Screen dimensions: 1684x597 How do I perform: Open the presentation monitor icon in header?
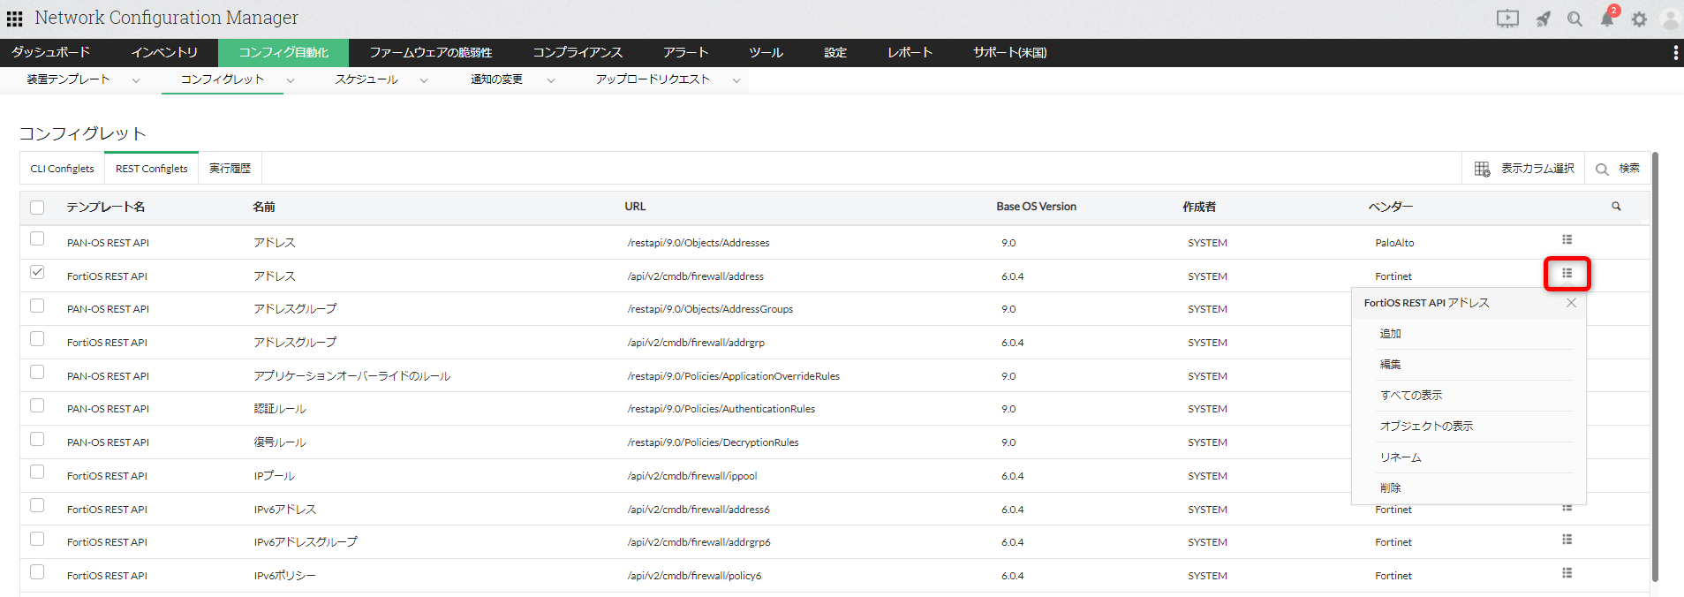1507,19
